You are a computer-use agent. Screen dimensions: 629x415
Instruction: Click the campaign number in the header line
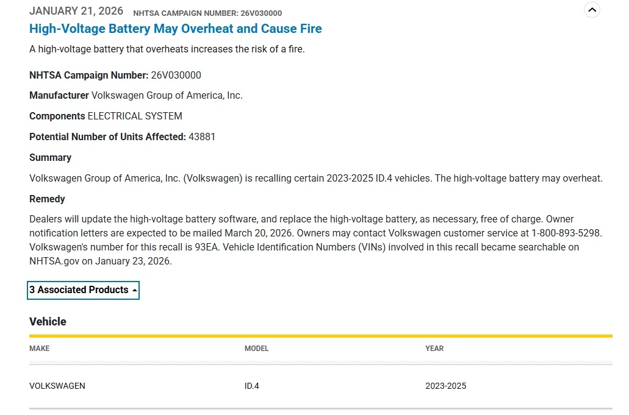[207, 13]
